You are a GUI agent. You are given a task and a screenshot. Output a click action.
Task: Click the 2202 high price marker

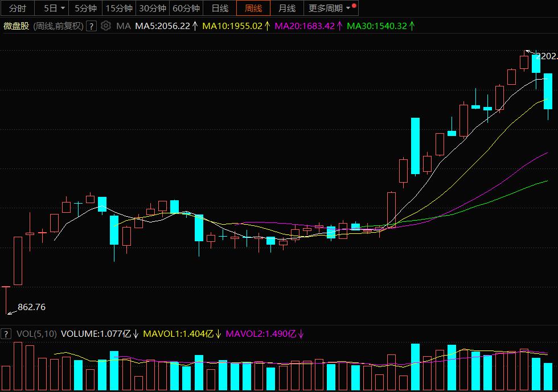547,56
